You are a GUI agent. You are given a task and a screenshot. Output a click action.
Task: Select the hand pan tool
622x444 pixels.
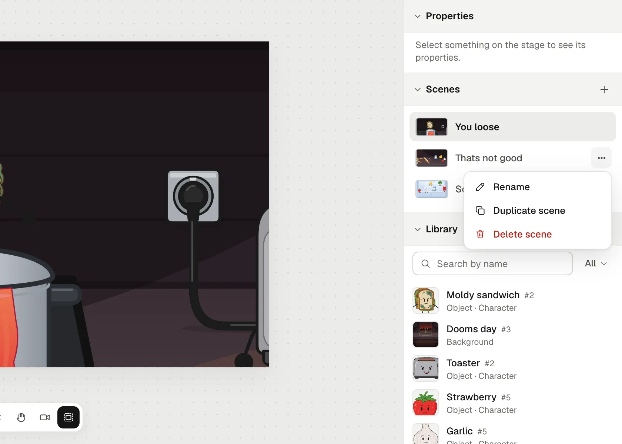[x=21, y=417]
